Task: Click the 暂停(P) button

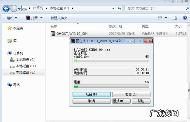Action: 131,94
